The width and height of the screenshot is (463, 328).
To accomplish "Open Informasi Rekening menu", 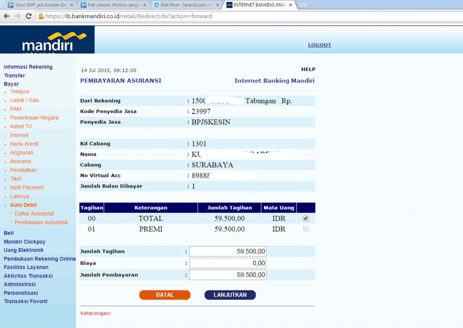I will click(28, 67).
